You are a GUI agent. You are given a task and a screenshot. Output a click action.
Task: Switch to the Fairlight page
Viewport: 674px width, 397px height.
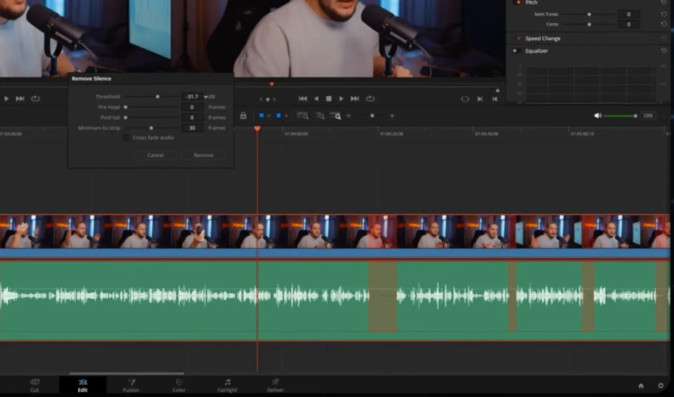coord(227,386)
